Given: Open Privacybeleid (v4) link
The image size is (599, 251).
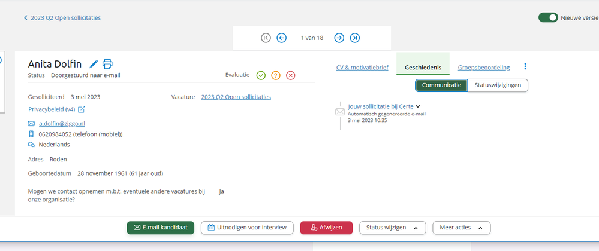Looking at the screenshot, I should [52, 109].
